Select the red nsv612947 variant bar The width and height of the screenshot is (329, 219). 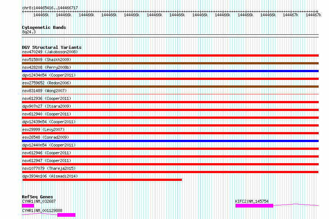(x=170, y=164)
